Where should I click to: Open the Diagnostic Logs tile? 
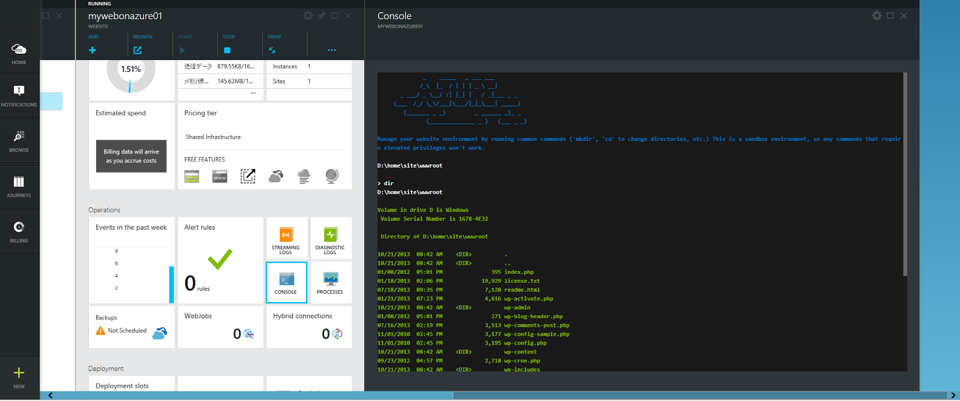pos(331,238)
